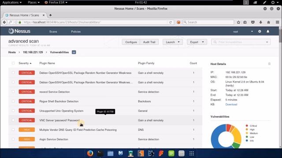This screenshot has width=282, height=158.
Task: Click the Nessus logo
Action: pos(19,31)
